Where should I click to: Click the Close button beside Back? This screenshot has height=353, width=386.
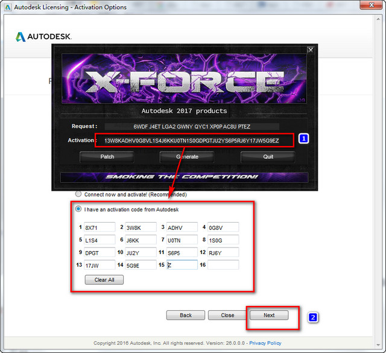click(227, 315)
